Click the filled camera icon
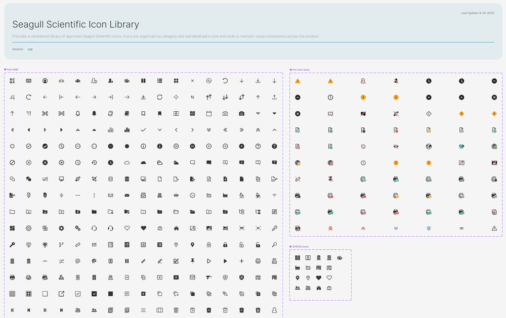The width and height of the screenshot is (506, 318). [242, 114]
